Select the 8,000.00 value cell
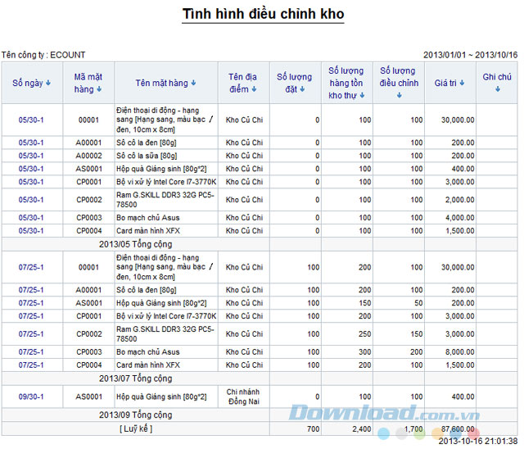 coord(450,352)
